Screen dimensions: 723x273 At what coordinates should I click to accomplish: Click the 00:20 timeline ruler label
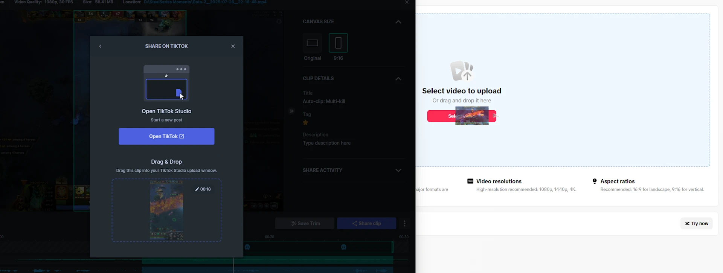pos(270,237)
